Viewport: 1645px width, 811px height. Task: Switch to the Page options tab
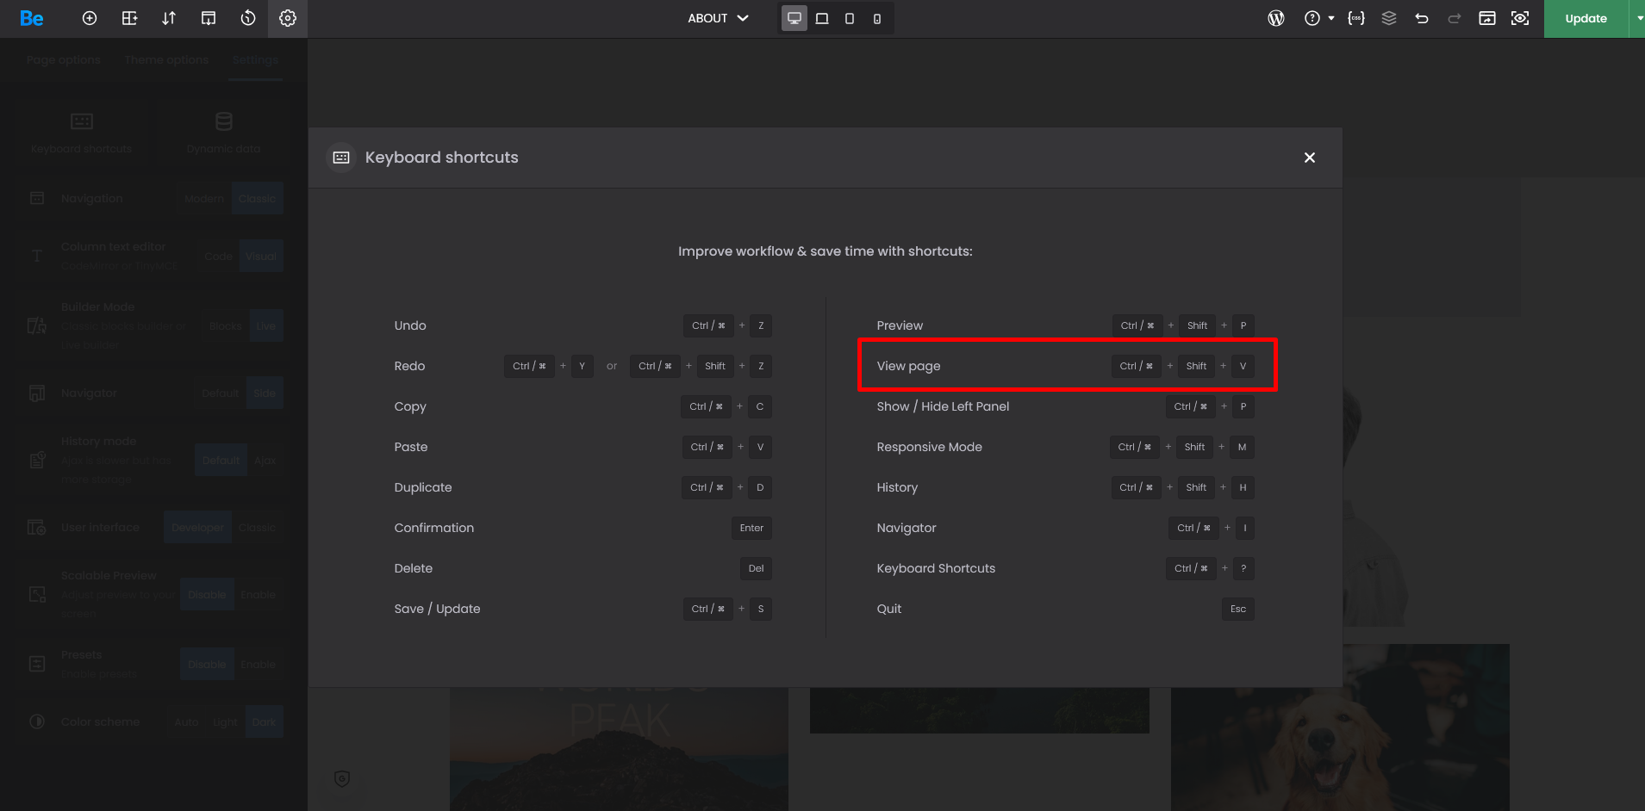64,60
